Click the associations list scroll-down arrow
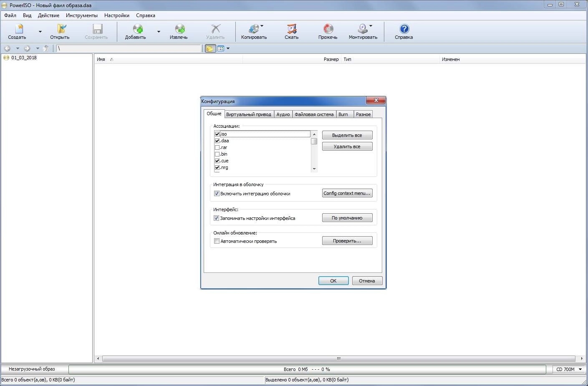 pos(314,169)
